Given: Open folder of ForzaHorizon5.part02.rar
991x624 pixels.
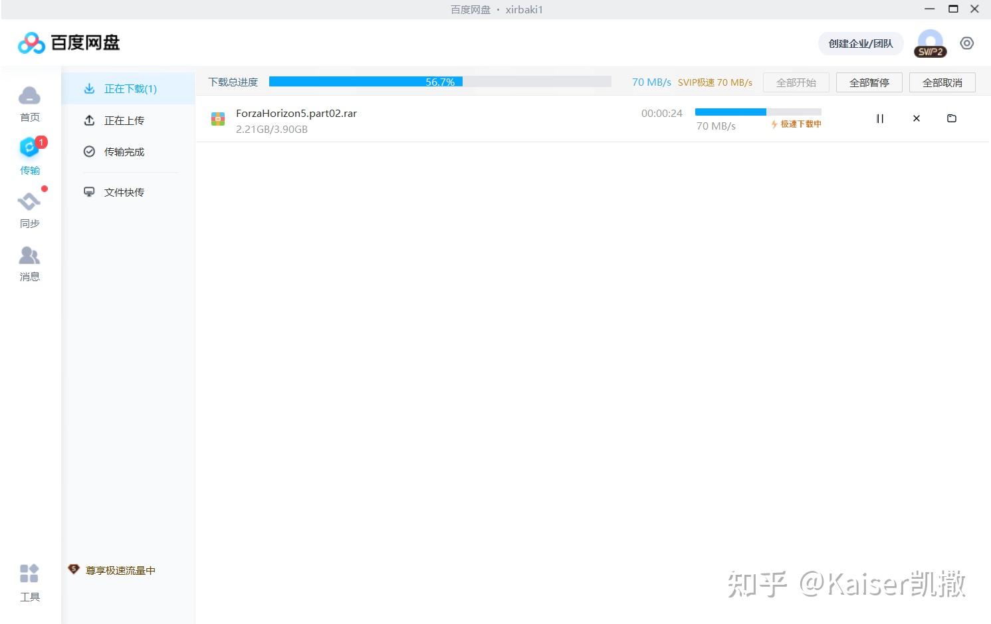Looking at the screenshot, I should point(952,118).
